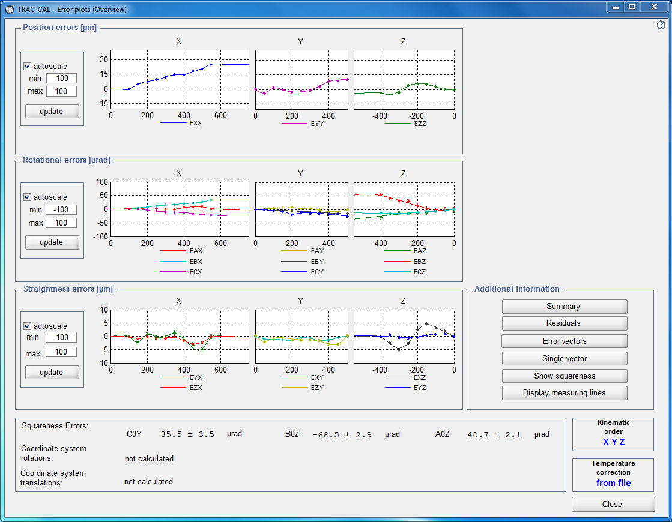Viewport: 672px width, 522px height.
Task: Toggle autoscale for Rotational errors
Action: [28, 197]
